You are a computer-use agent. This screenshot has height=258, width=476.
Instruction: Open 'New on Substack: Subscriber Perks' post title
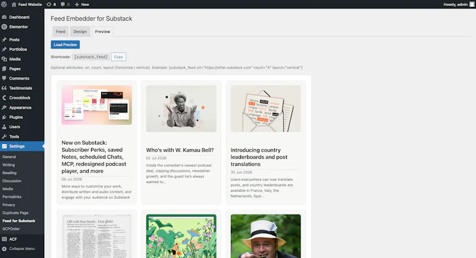click(x=94, y=157)
